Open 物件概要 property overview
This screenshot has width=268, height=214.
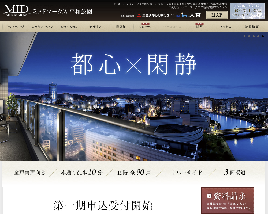tap(252, 27)
